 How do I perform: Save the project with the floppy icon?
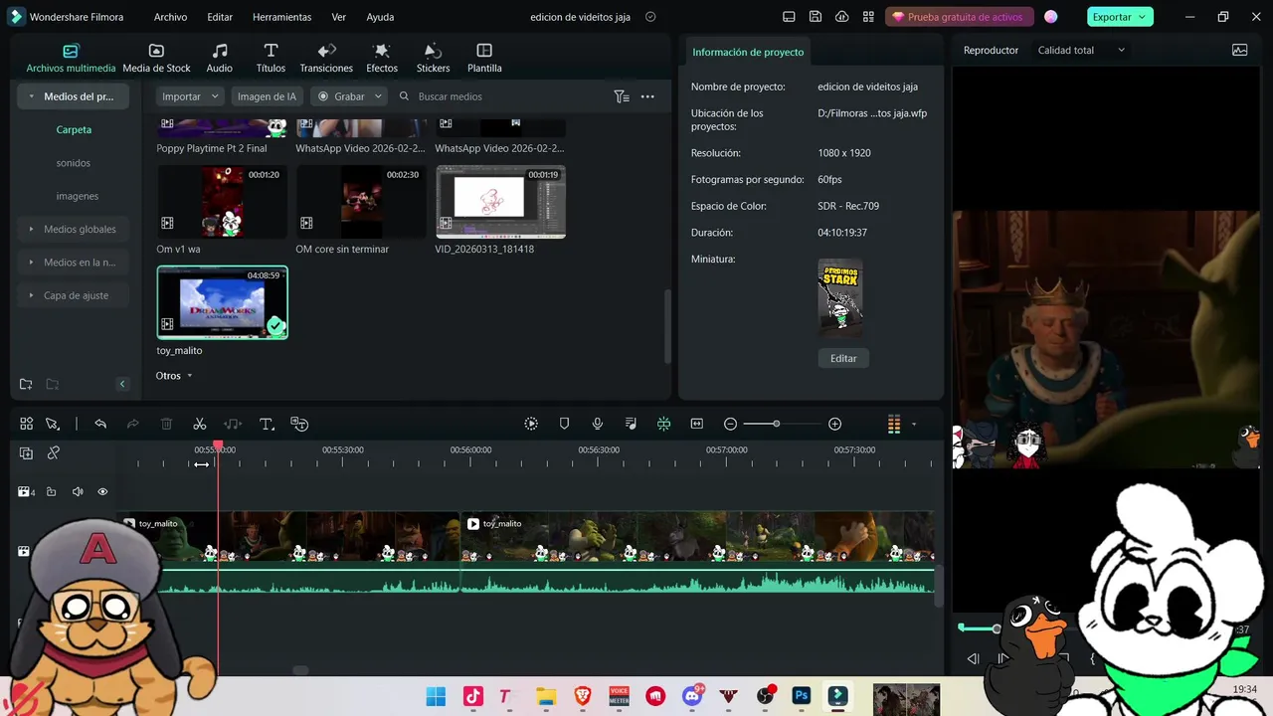click(816, 17)
